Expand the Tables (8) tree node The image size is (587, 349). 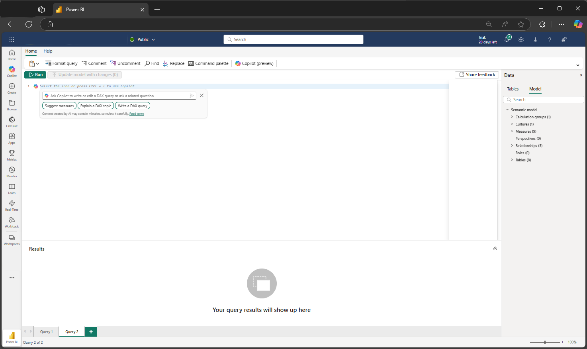pyautogui.click(x=512, y=160)
